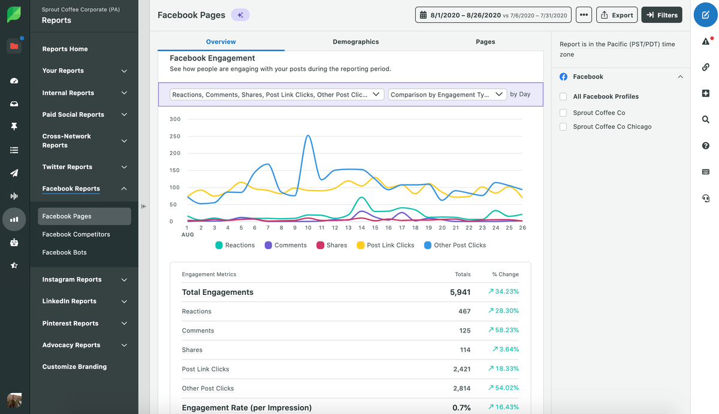Click the plus square icon in right rail
719x414 pixels.
tap(706, 93)
